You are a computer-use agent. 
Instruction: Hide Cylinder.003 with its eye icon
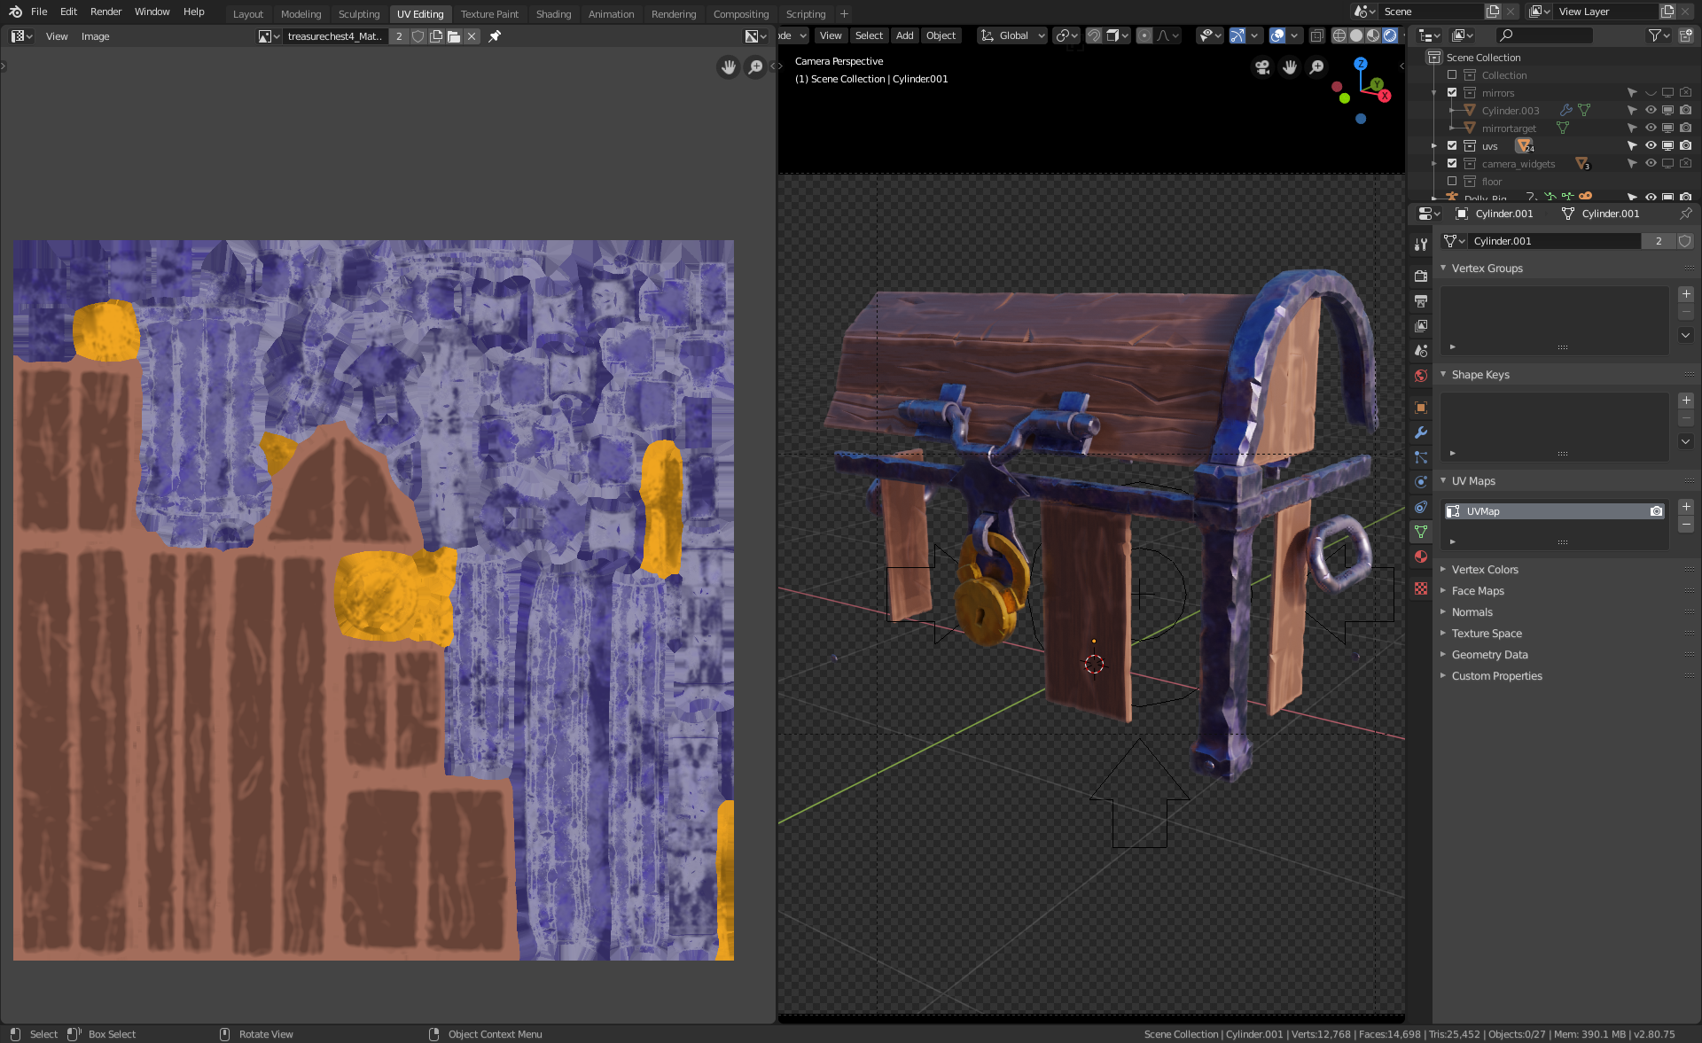pyautogui.click(x=1651, y=111)
